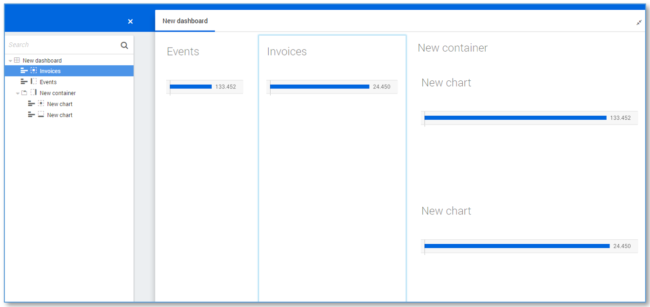Select Invoices in the tree
650x307 pixels.
[x=50, y=71]
